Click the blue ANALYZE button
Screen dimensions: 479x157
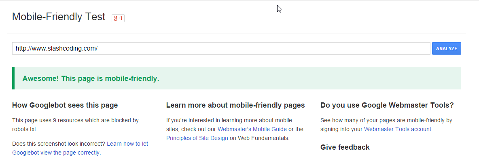tap(446, 48)
